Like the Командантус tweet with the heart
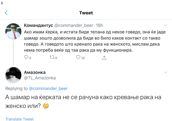Image resolution: width=172 pixels, height=121 pixels. [78, 58]
